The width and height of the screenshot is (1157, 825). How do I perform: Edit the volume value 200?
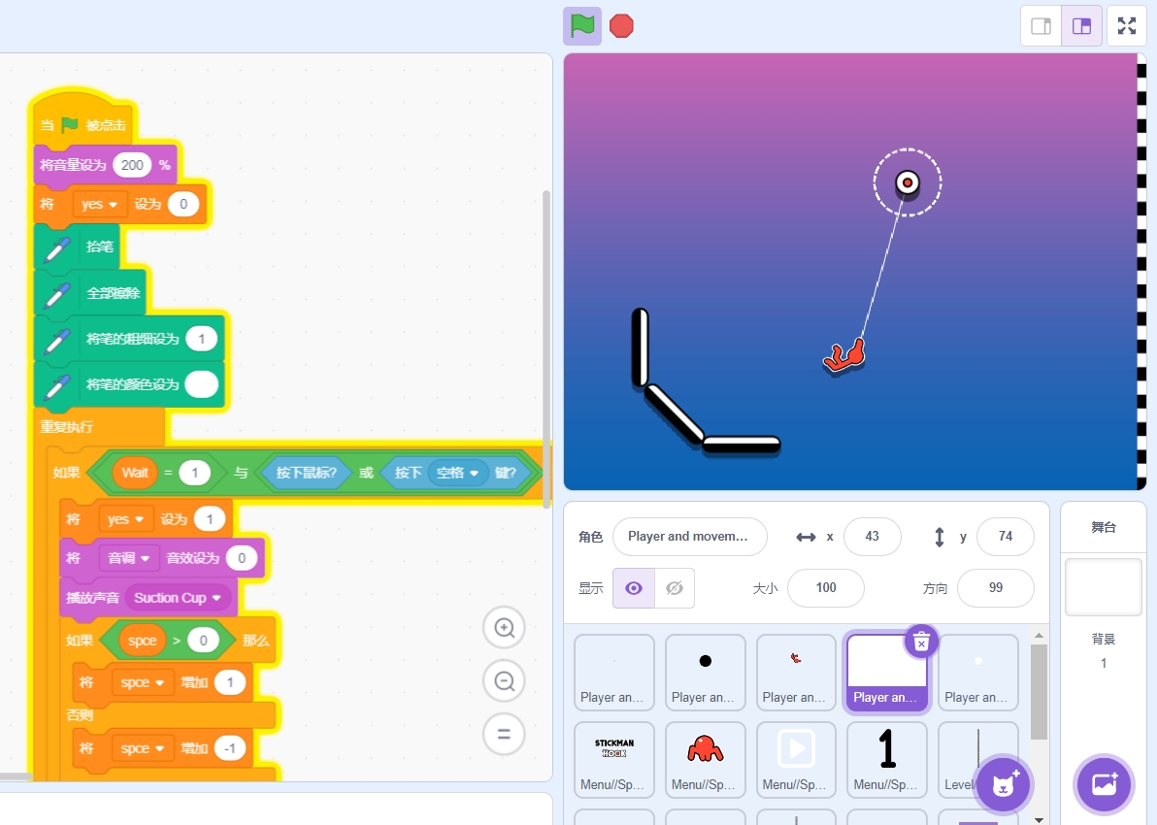coord(132,165)
